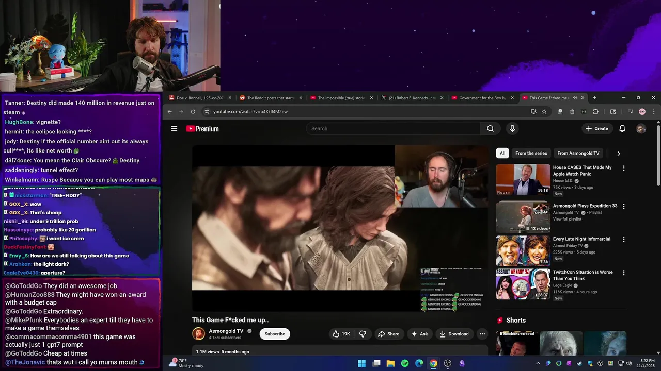Open more actions ellipsis under the video
661x371 pixels.
coord(482,334)
